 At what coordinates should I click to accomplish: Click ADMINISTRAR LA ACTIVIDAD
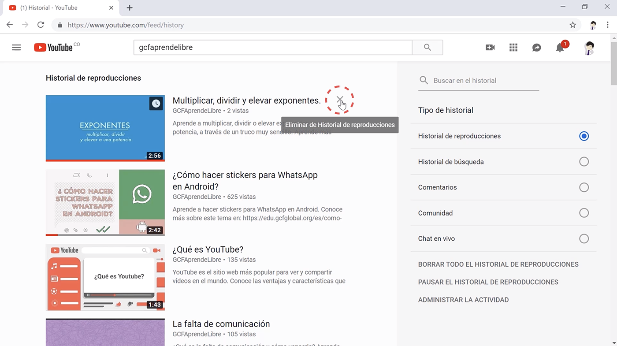point(464,300)
